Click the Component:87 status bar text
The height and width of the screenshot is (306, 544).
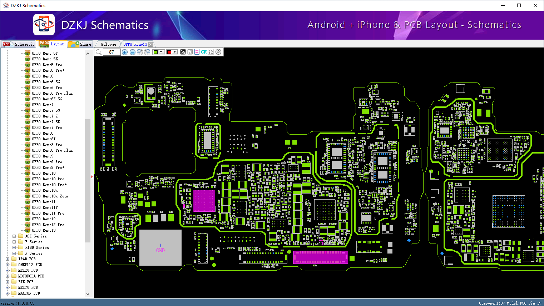point(492,303)
